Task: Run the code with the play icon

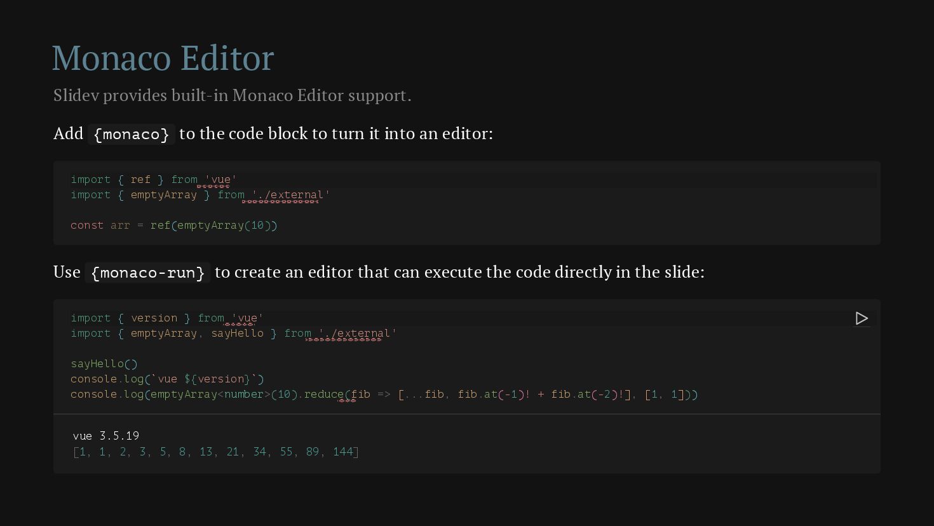Action: (862, 318)
